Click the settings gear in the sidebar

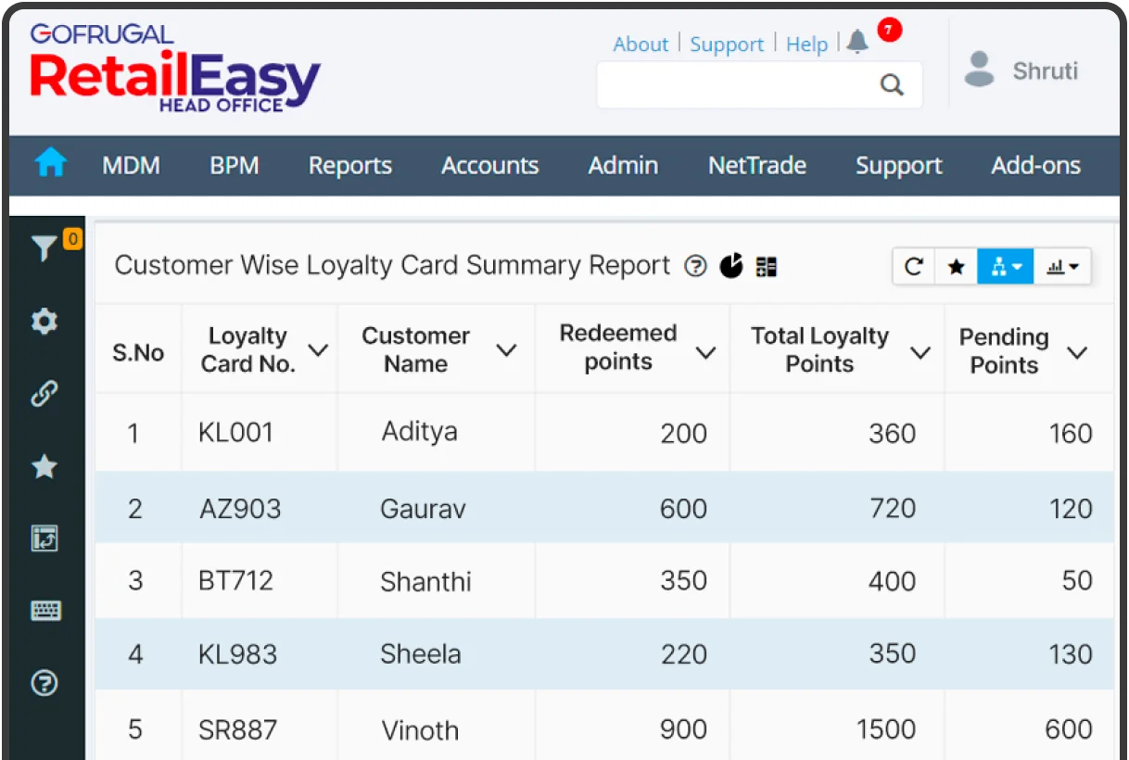44,321
